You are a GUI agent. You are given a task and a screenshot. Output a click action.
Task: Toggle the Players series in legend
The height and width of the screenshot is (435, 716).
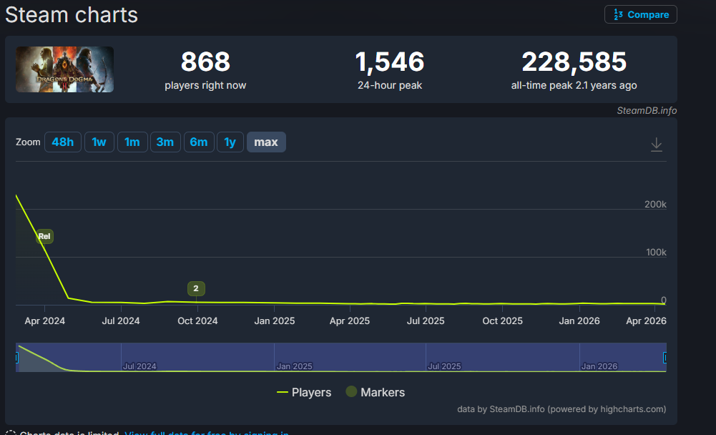304,392
